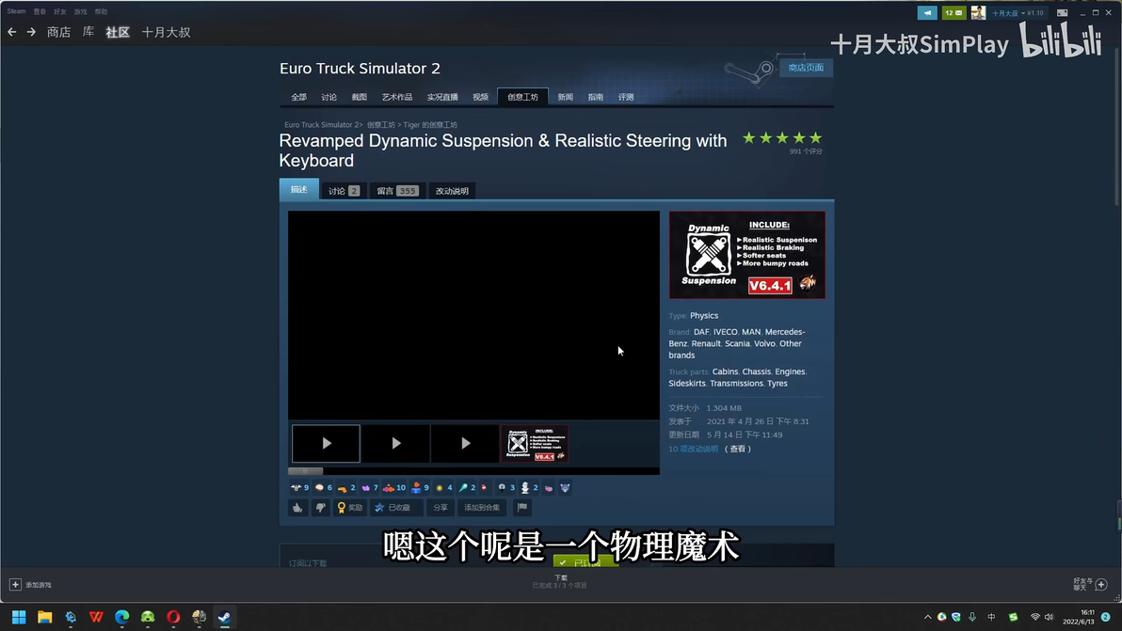Open the large Dynamic Suspension preview image

pos(747,255)
